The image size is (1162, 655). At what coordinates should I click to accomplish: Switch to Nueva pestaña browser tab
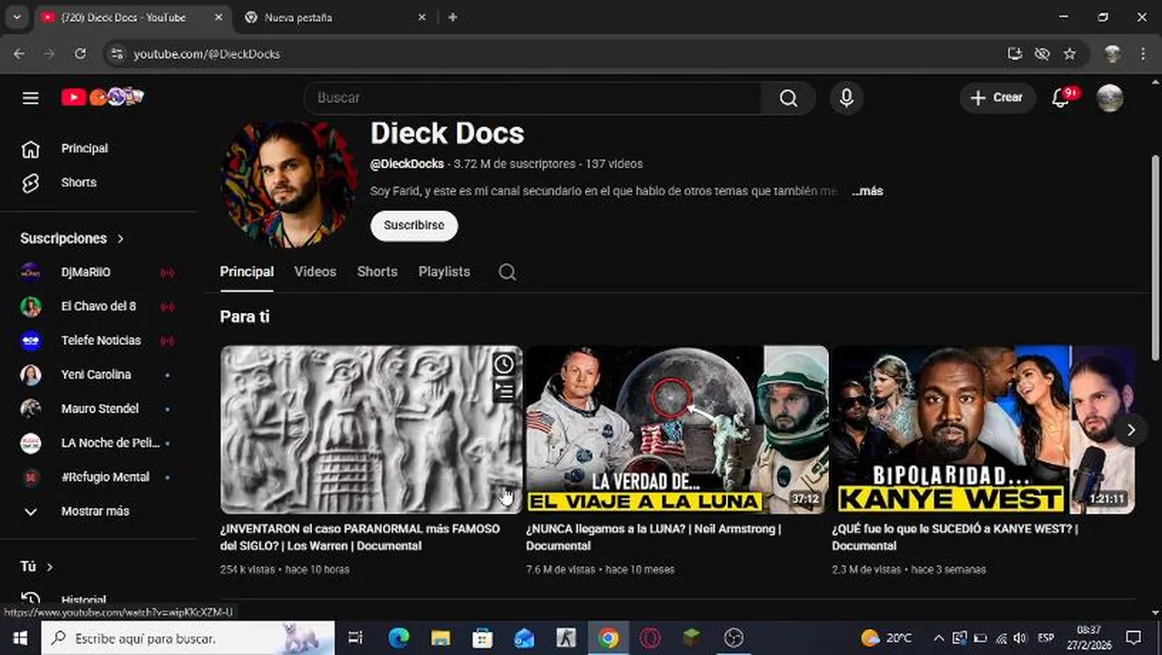click(x=332, y=17)
